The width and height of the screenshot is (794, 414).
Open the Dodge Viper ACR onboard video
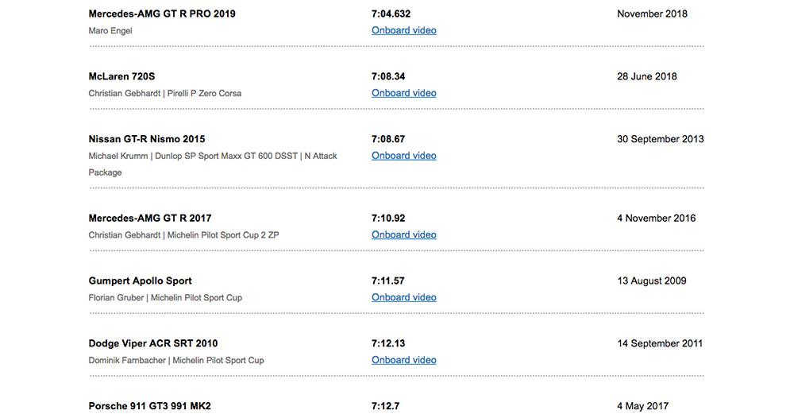(x=403, y=360)
